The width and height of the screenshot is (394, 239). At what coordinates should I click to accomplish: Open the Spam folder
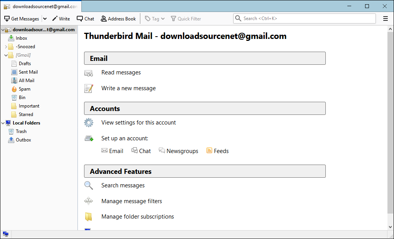24,89
